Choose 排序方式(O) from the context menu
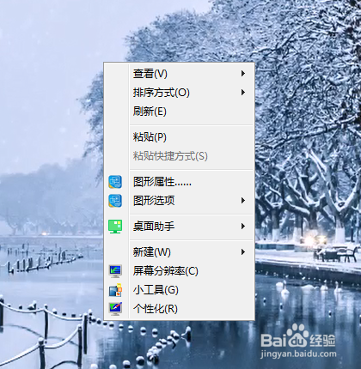 179,93
